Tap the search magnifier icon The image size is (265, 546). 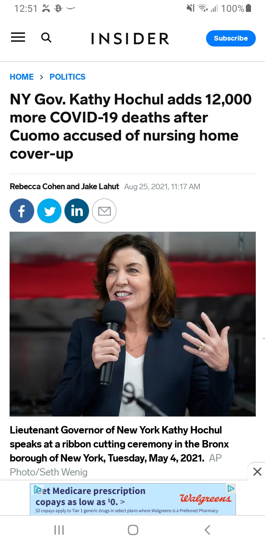pos(46,38)
